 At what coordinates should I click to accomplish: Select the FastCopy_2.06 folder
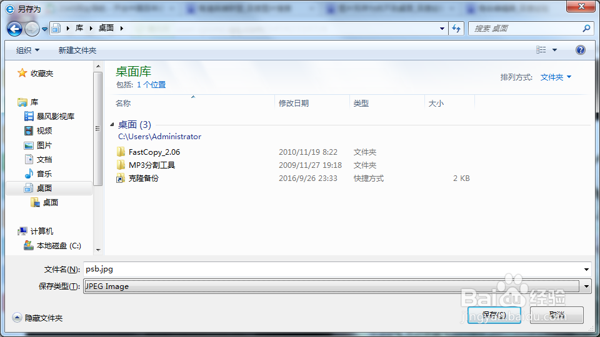tap(154, 152)
